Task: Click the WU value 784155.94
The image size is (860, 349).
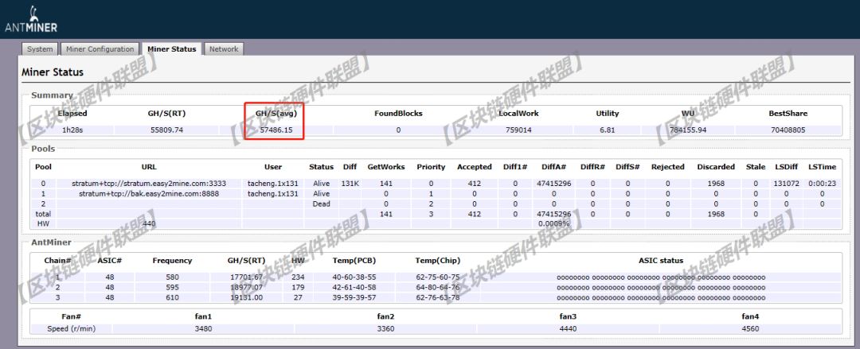Action: [688, 130]
